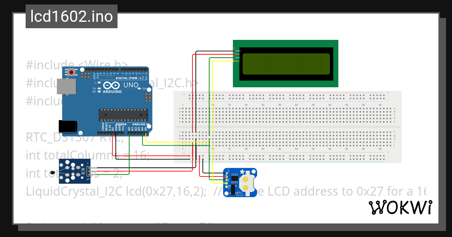The image size is (452, 237).
Task: Select the coin cell battery on the RTC board
Action: click(247, 183)
